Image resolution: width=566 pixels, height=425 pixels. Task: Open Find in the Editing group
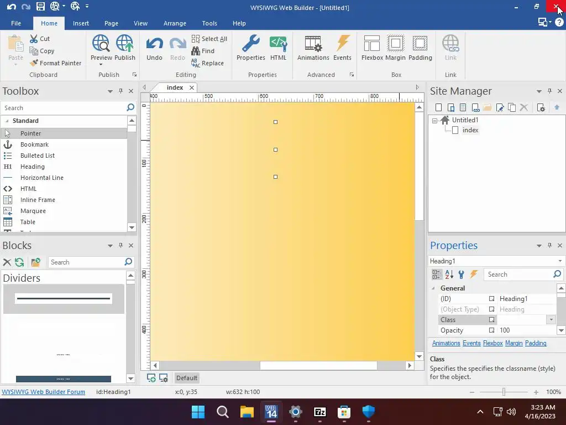203,51
